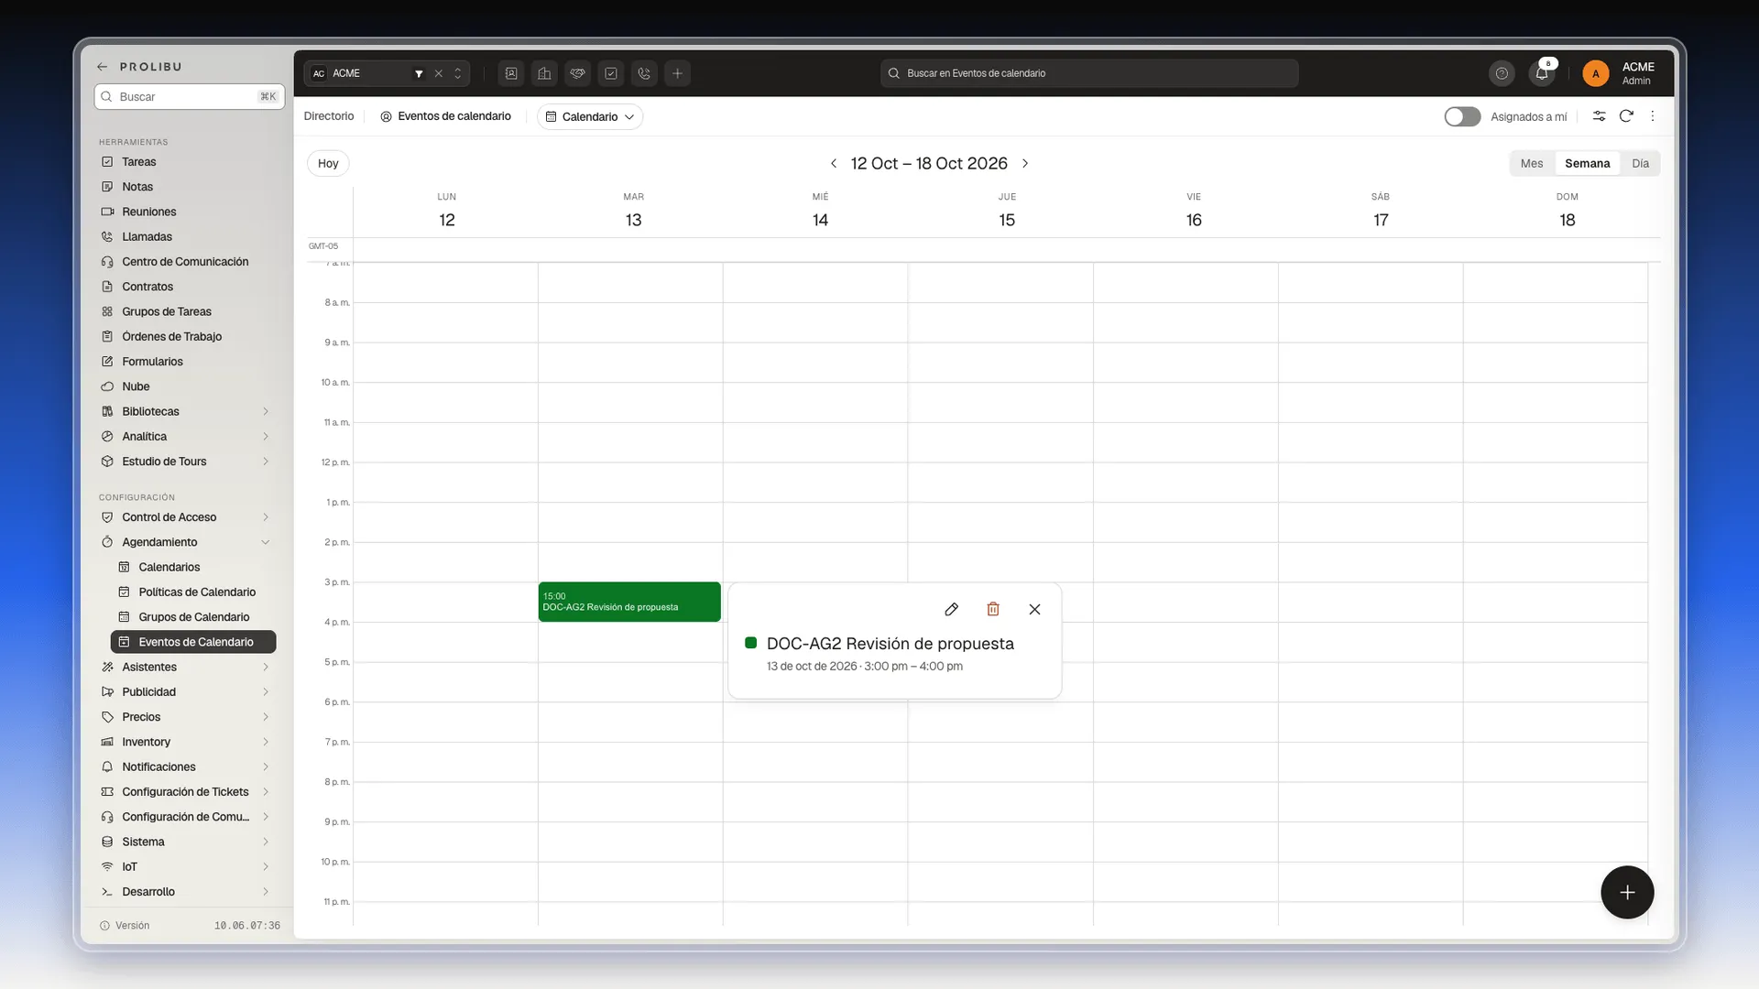The height and width of the screenshot is (989, 1759).
Task: Delete event using red trash icon
Action: coord(993,610)
